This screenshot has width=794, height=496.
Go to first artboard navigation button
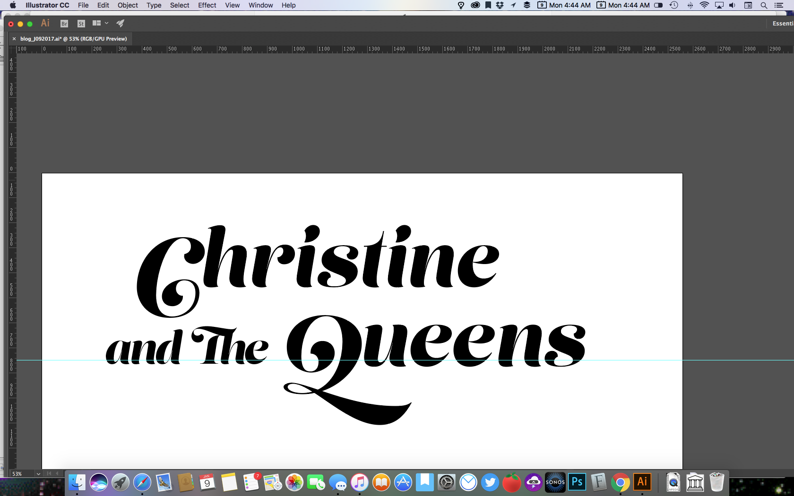tap(49, 473)
